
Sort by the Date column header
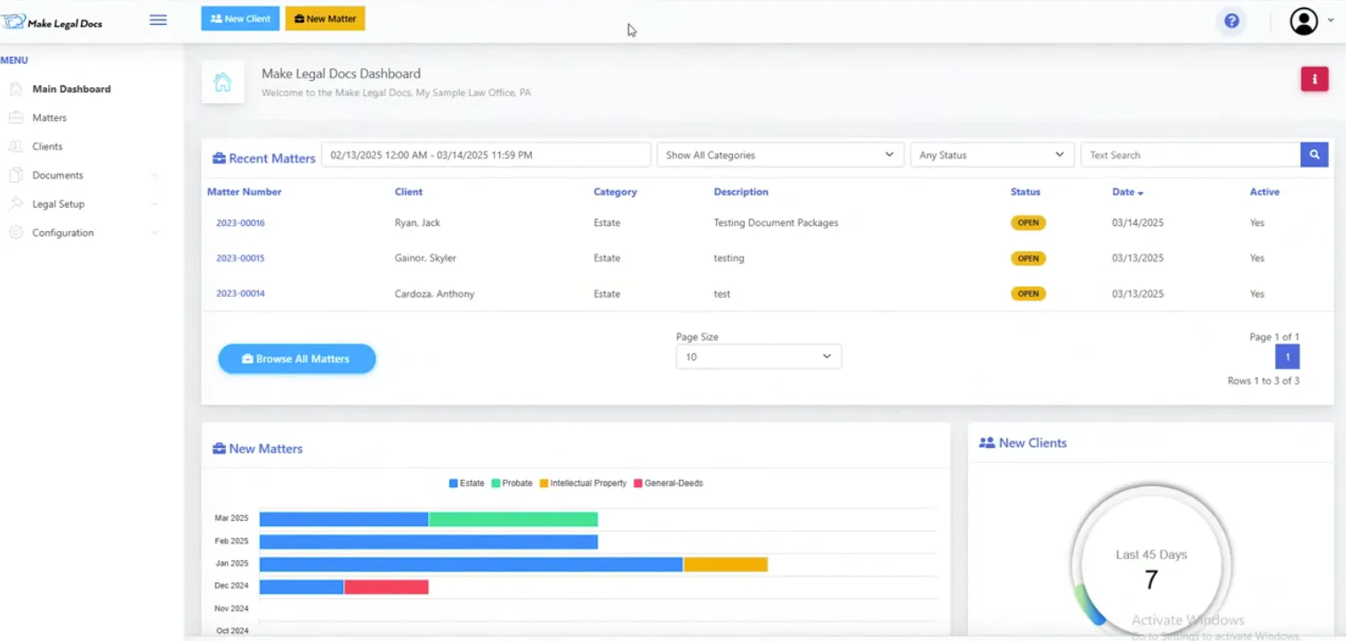(1127, 192)
